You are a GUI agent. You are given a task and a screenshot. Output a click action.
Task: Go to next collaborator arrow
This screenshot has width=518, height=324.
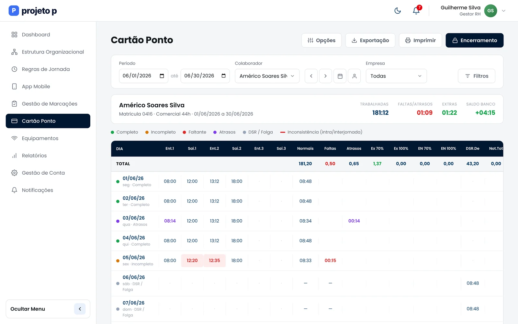(x=325, y=76)
